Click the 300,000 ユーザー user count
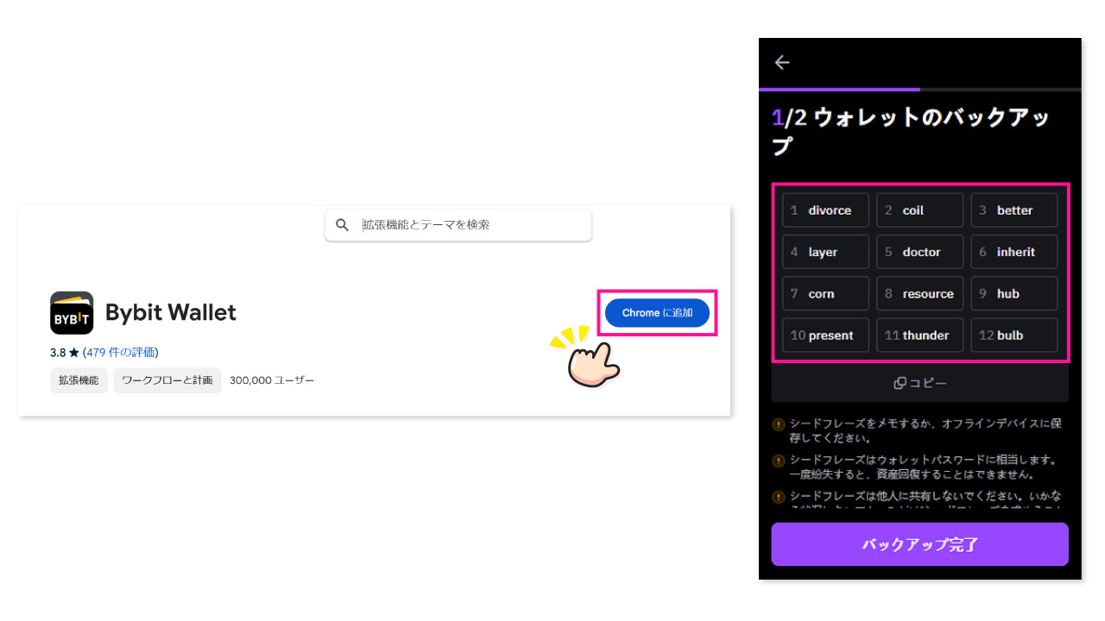Viewport: 1105px width, 621px height. click(272, 380)
